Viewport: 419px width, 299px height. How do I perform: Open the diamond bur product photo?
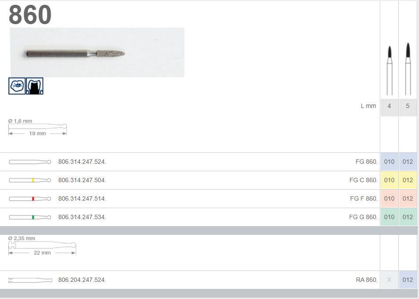coord(97,52)
